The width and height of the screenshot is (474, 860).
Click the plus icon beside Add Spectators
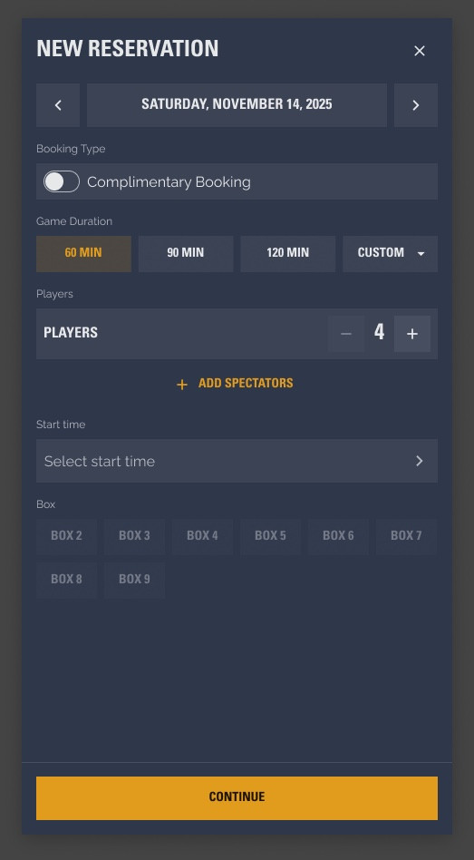coord(182,385)
